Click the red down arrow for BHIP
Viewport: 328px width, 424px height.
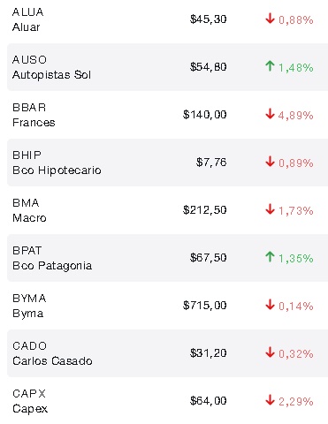[x=270, y=162]
